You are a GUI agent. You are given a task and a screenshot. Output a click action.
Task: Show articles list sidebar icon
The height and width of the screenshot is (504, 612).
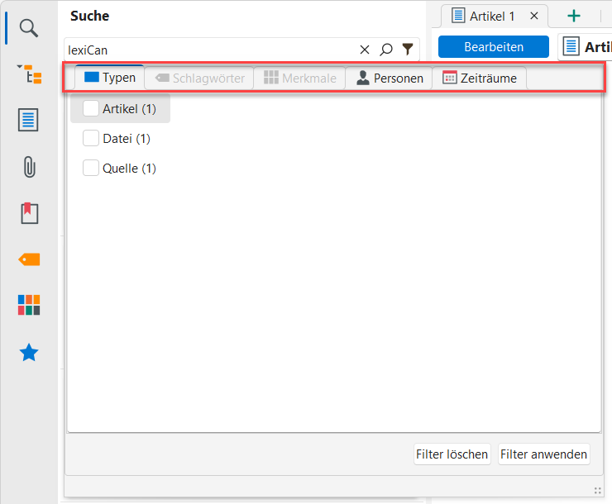[29, 121]
